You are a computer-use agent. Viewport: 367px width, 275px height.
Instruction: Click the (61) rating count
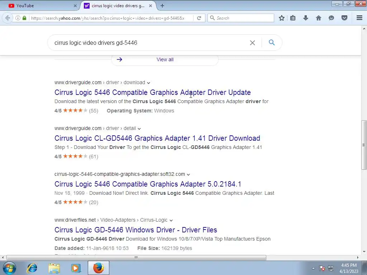pyautogui.click(x=94, y=157)
